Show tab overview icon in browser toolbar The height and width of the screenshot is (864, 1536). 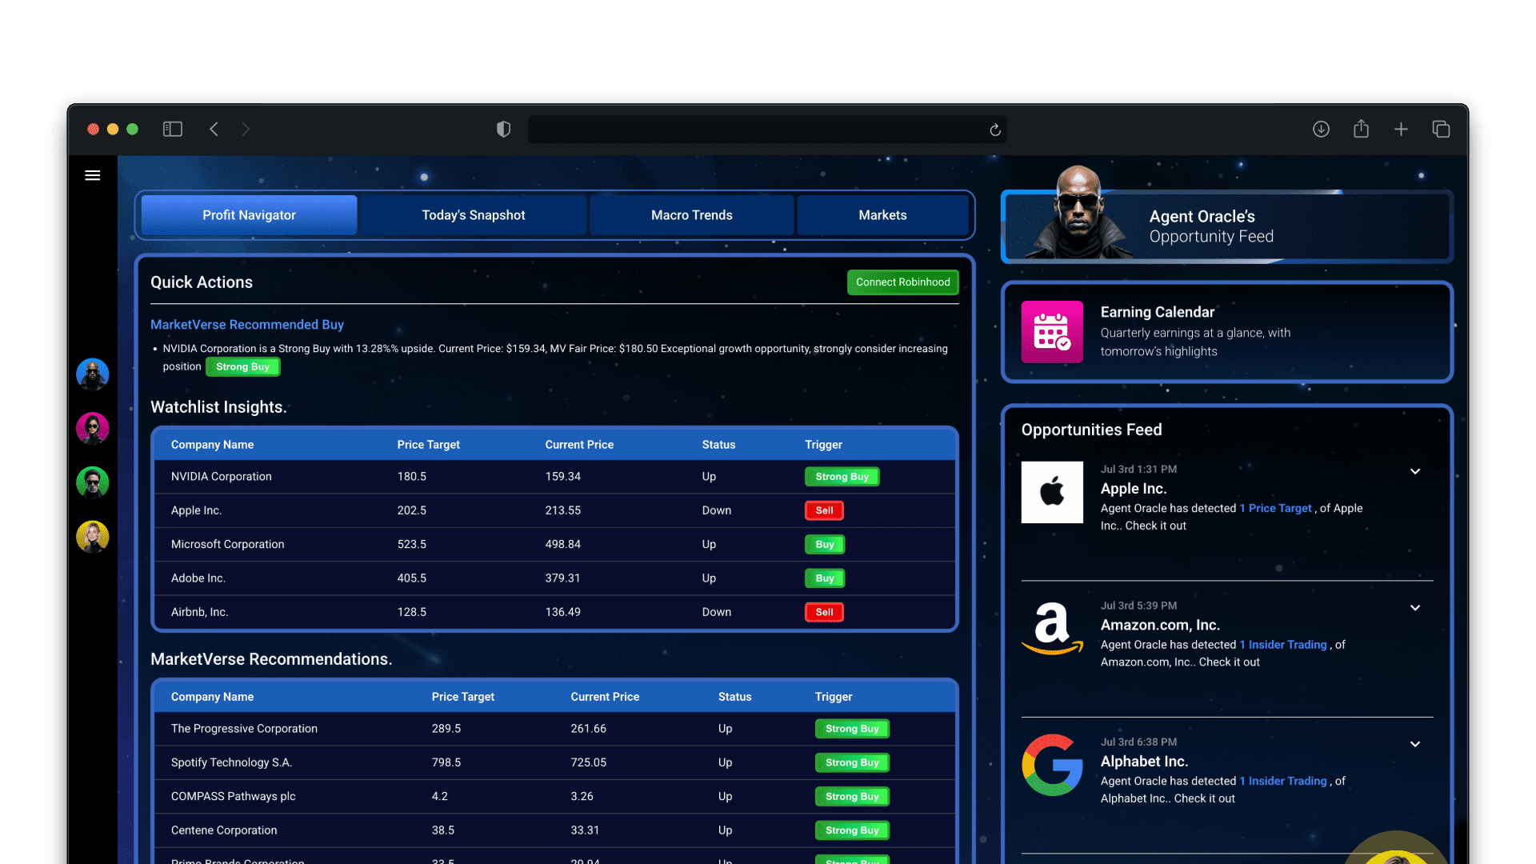(1441, 129)
